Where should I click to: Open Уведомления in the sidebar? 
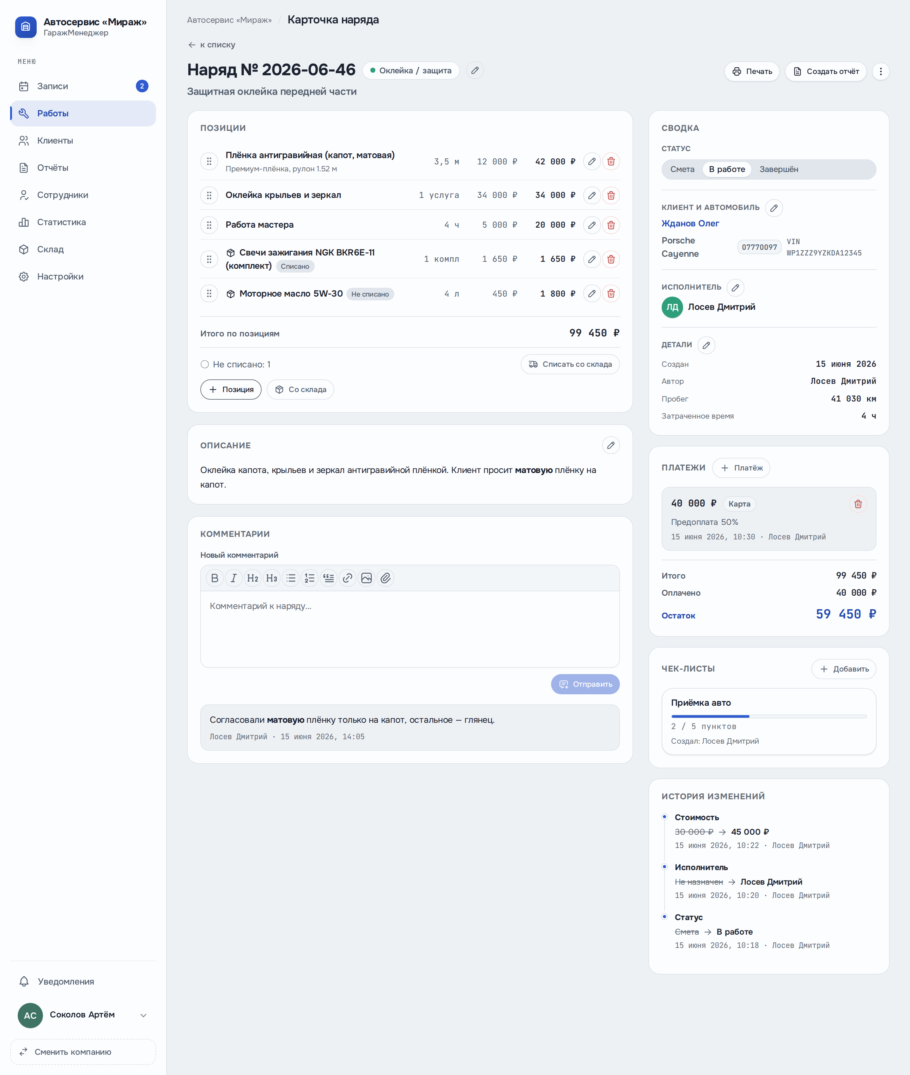(x=83, y=982)
